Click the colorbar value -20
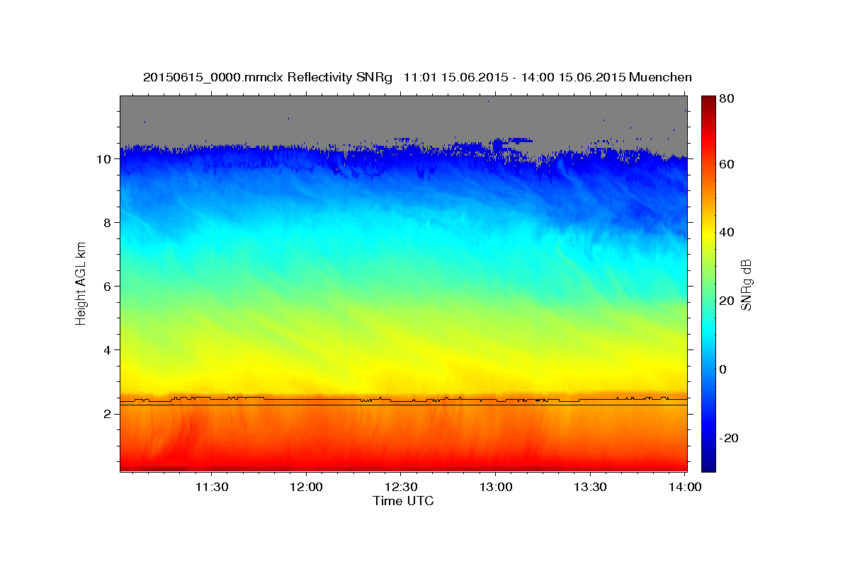The width and height of the screenshot is (850, 566). (x=729, y=438)
